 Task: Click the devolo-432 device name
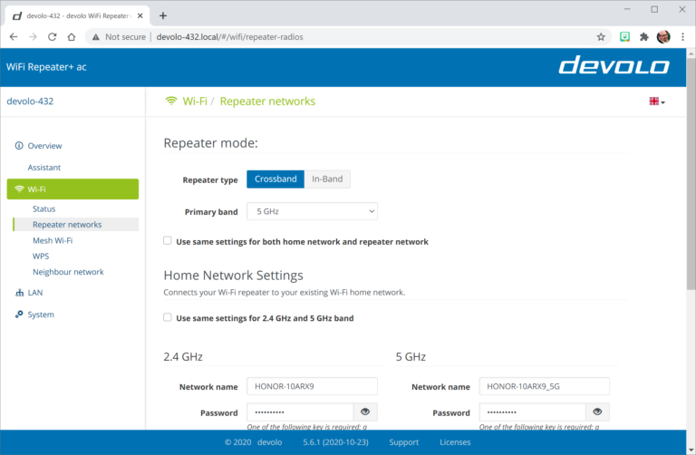pos(30,101)
